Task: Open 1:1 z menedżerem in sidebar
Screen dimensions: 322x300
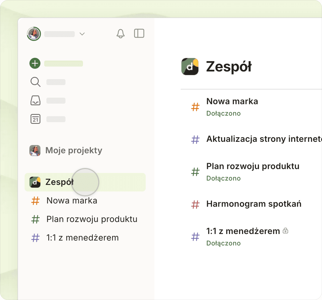Action: coord(82,238)
